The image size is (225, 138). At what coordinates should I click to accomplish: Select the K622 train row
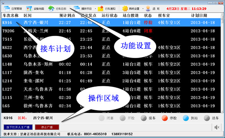[111, 48]
